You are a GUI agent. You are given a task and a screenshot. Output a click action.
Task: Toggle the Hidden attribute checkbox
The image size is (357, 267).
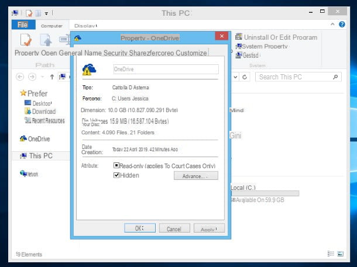point(116,175)
